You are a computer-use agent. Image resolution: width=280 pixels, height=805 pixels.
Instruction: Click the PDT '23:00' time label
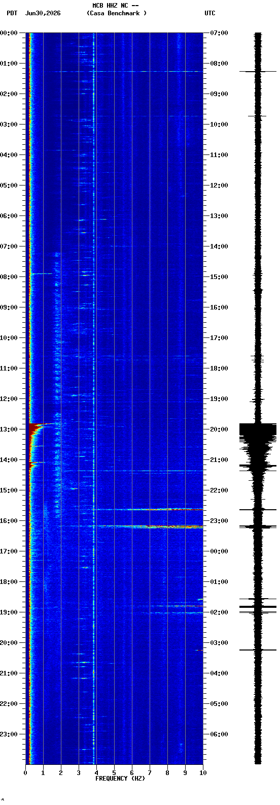pyautogui.click(x=9, y=734)
